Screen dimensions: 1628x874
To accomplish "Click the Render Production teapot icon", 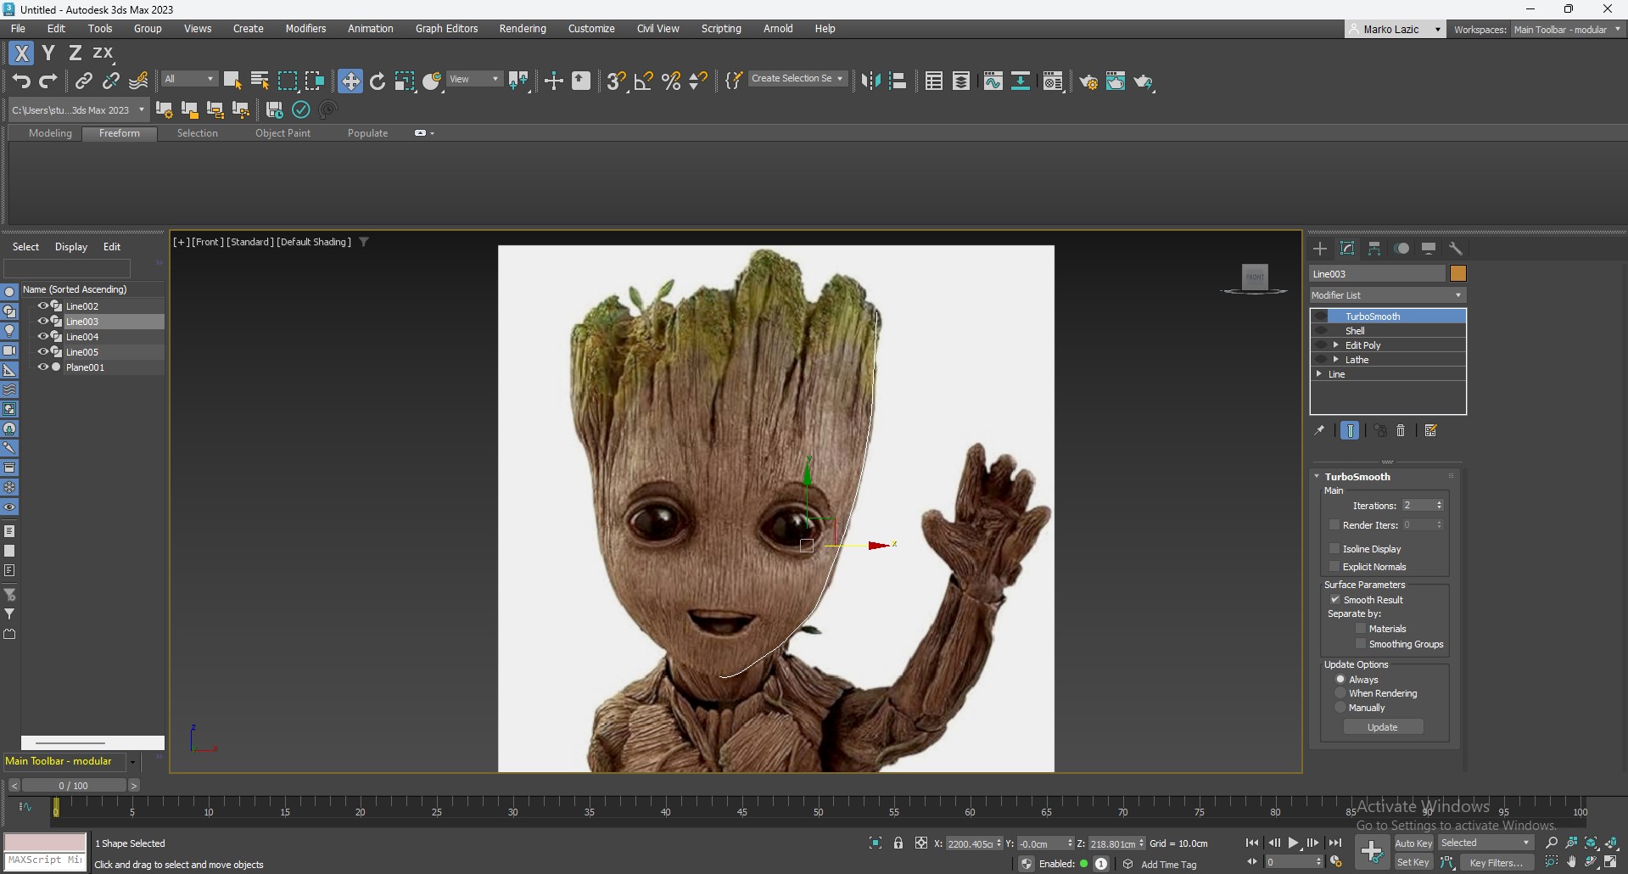I will pyautogui.click(x=1144, y=81).
